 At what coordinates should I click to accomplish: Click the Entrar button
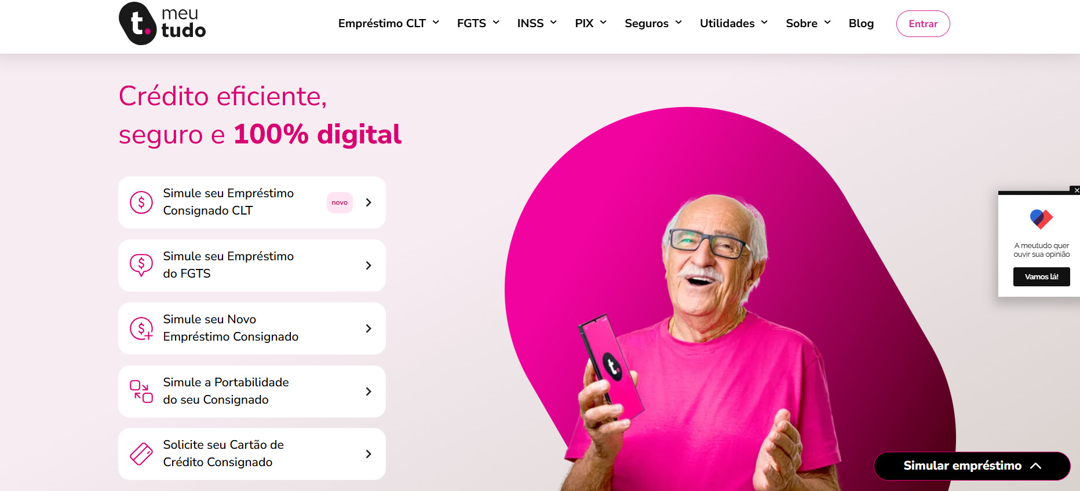click(x=923, y=24)
